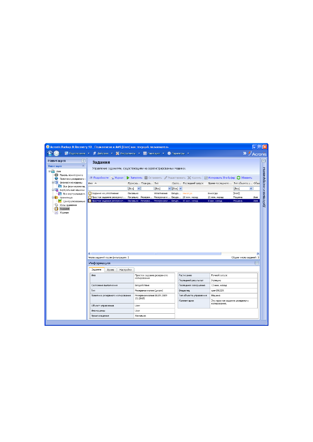Click Журнал toolbar button
The width and height of the screenshot is (313, 442).
point(117,178)
